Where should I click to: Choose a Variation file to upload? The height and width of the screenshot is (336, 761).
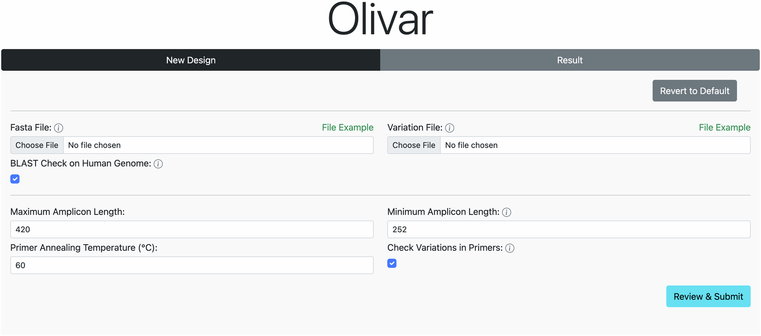click(x=414, y=145)
